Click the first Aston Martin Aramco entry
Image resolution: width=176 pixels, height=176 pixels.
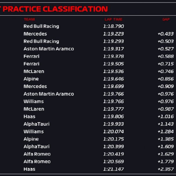click(x=49, y=49)
